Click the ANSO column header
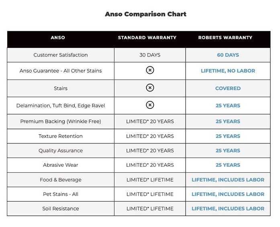This screenshot has width=280, height=227. coord(58,38)
